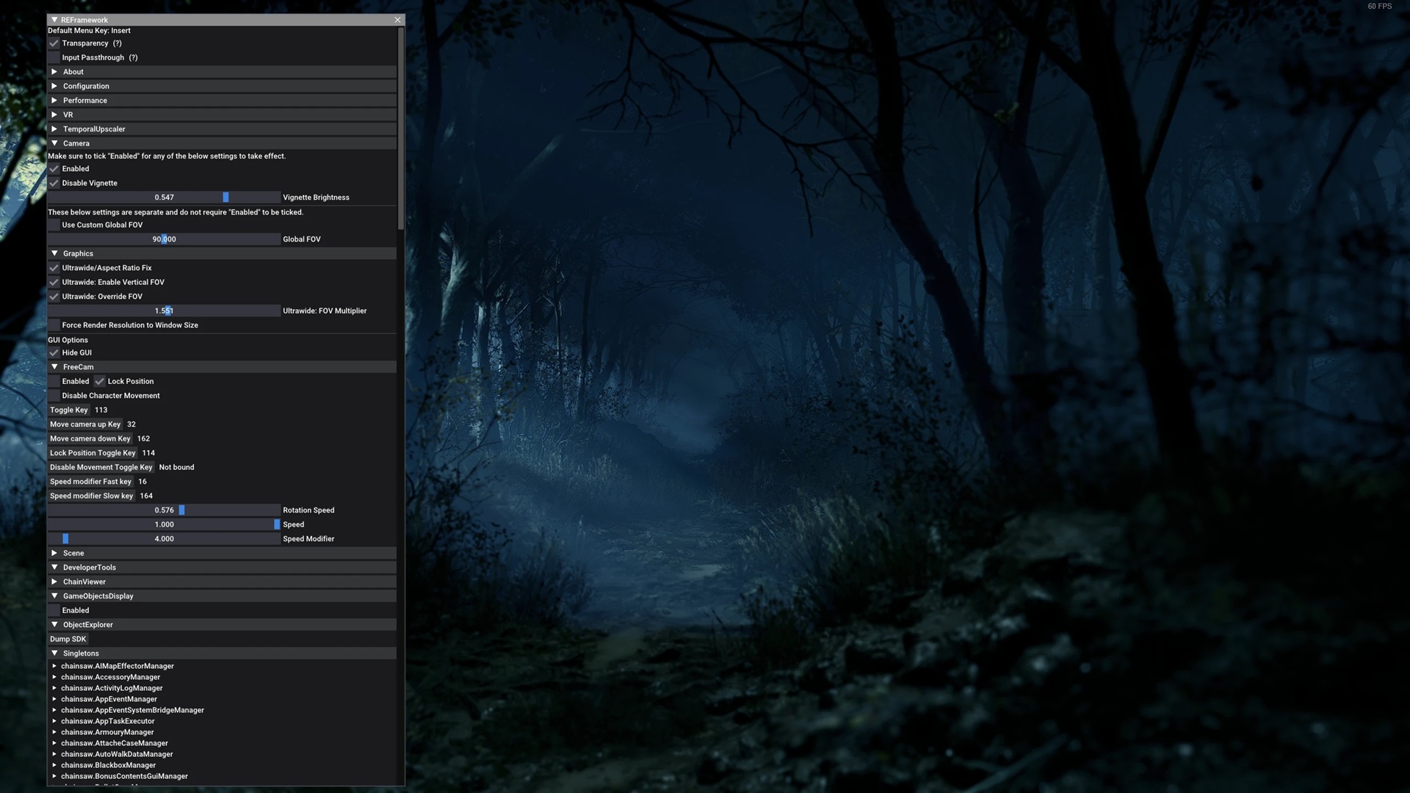Click the Input Passthrough help (?) marker
Image resolution: width=1410 pixels, height=793 pixels.
[x=133, y=57]
